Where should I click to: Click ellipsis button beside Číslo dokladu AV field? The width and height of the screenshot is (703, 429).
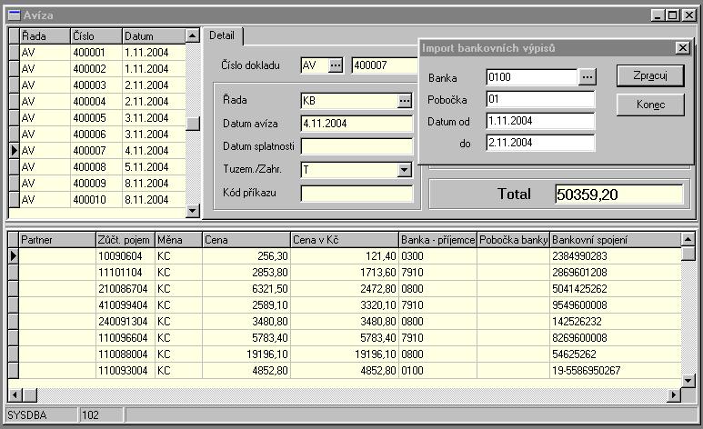pos(336,65)
